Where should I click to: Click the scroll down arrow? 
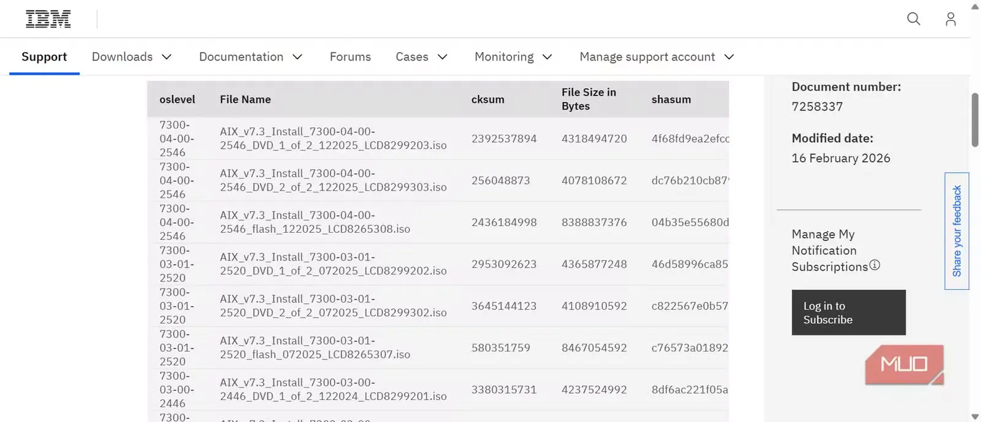coord(975,416)
